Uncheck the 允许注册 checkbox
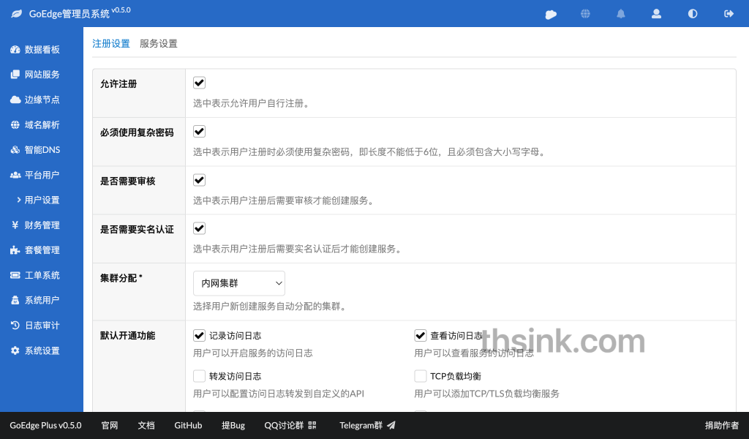The image size is (749, 439). (x=199, y=83)
